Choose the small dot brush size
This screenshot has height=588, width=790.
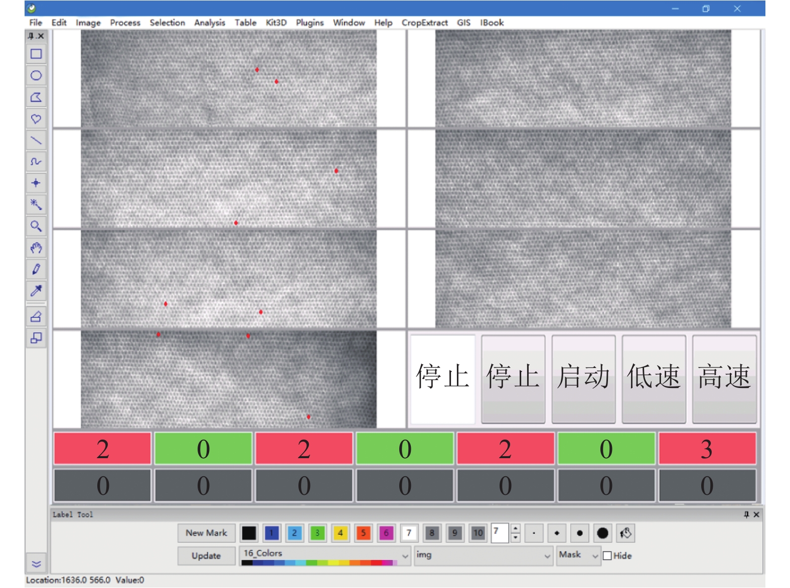[x=557, y=533]
